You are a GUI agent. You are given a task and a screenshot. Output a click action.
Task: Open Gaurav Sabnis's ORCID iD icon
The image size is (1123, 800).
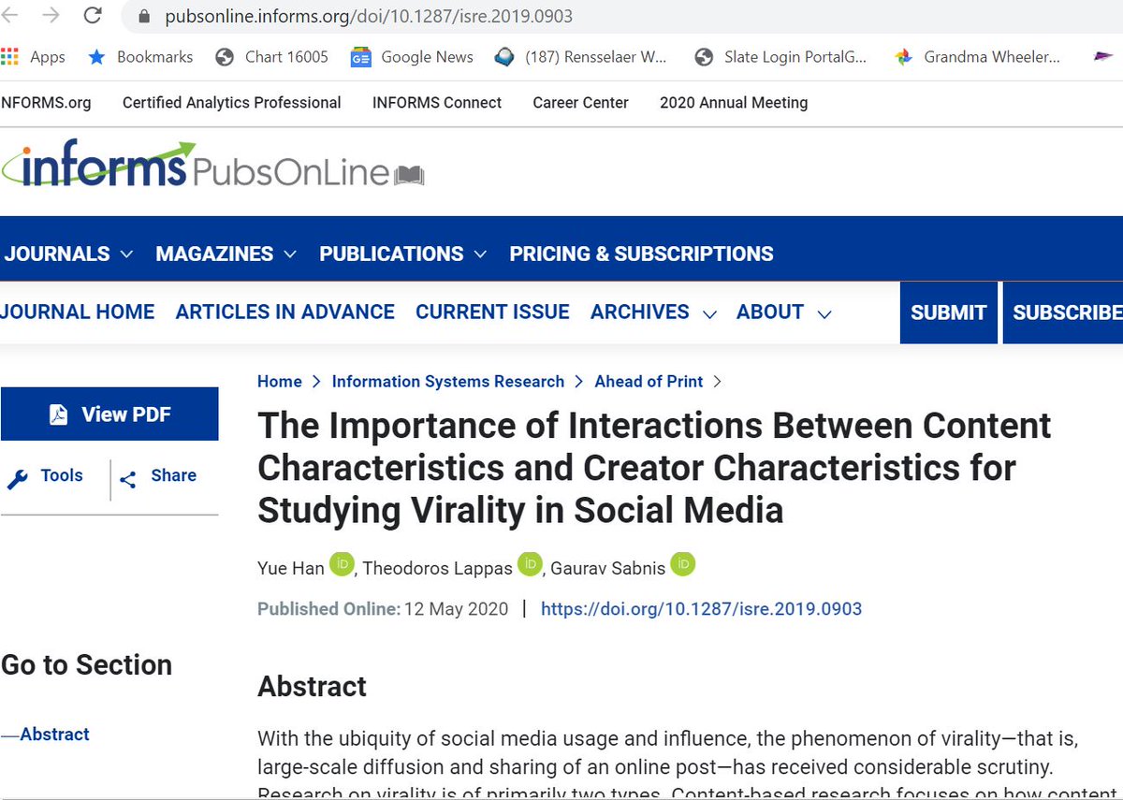coord(682,564)
